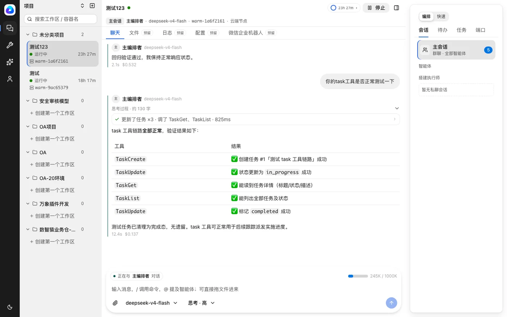The width and height of the screenshot is (507, 317).
Task: Select the 测试 workspace warm-9ac65379
Action: [63, 80]
